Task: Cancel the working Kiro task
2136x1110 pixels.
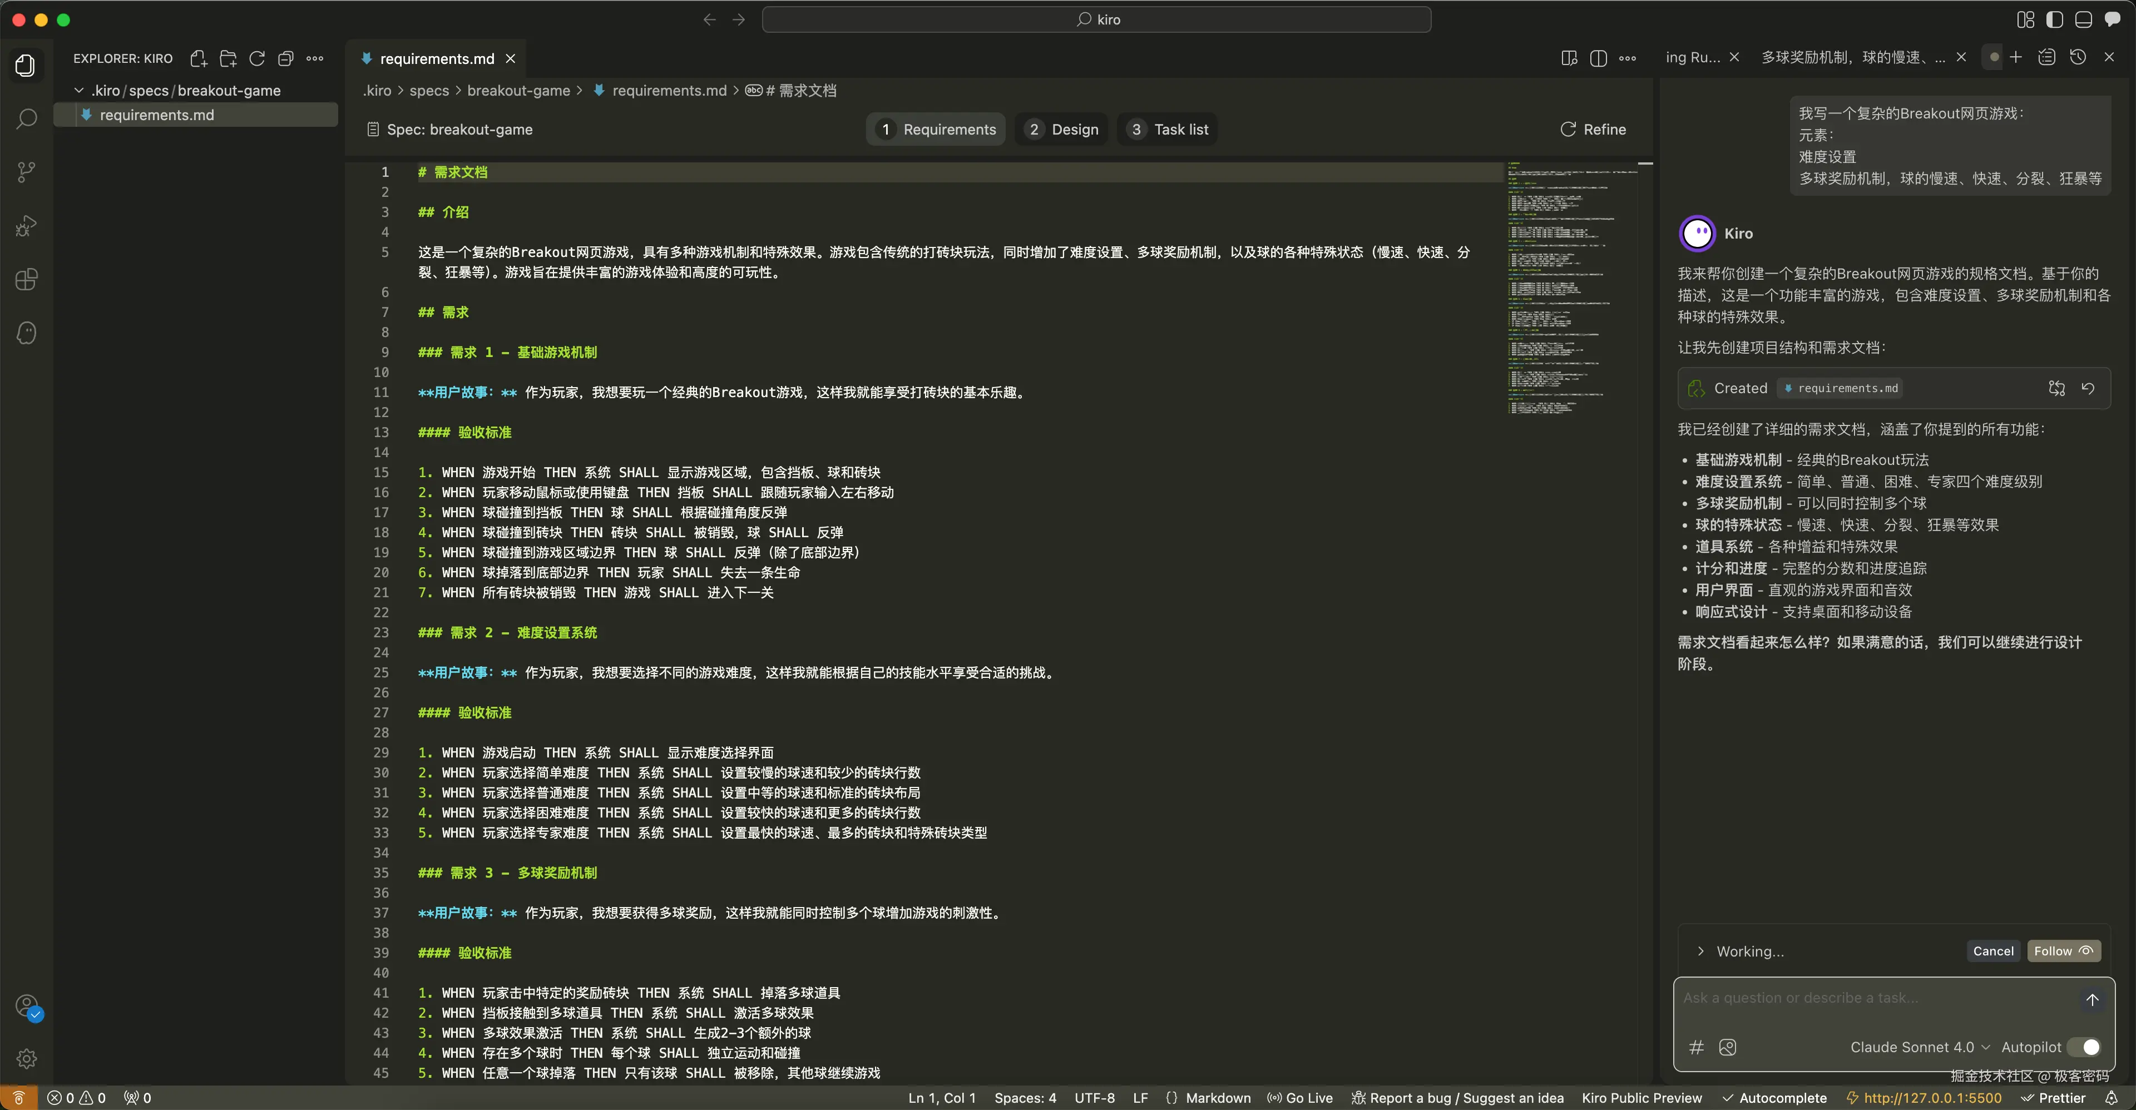Action: (x=1992, y=951)
